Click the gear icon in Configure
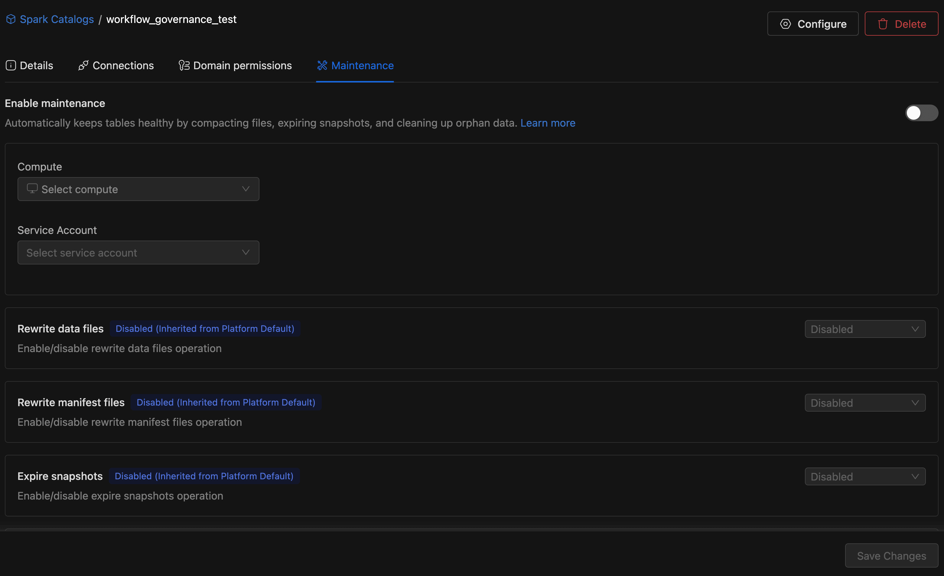This screenshot has height=576, width=944. click(x=785, y=24)
